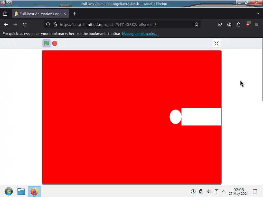263x197 pixels.
Task: Close the Full Best Animation Logo tab
Action: click(65, 14)
